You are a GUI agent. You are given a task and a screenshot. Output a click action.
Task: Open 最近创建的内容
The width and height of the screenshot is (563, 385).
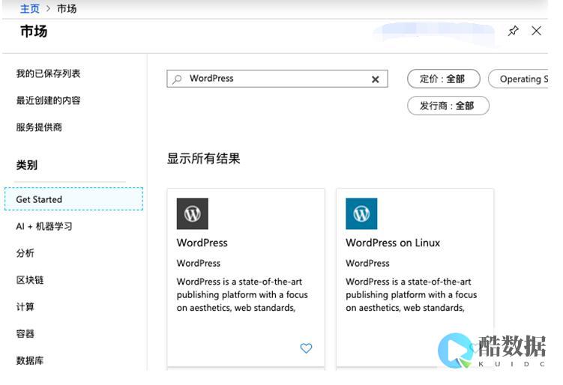coord(48,100)
